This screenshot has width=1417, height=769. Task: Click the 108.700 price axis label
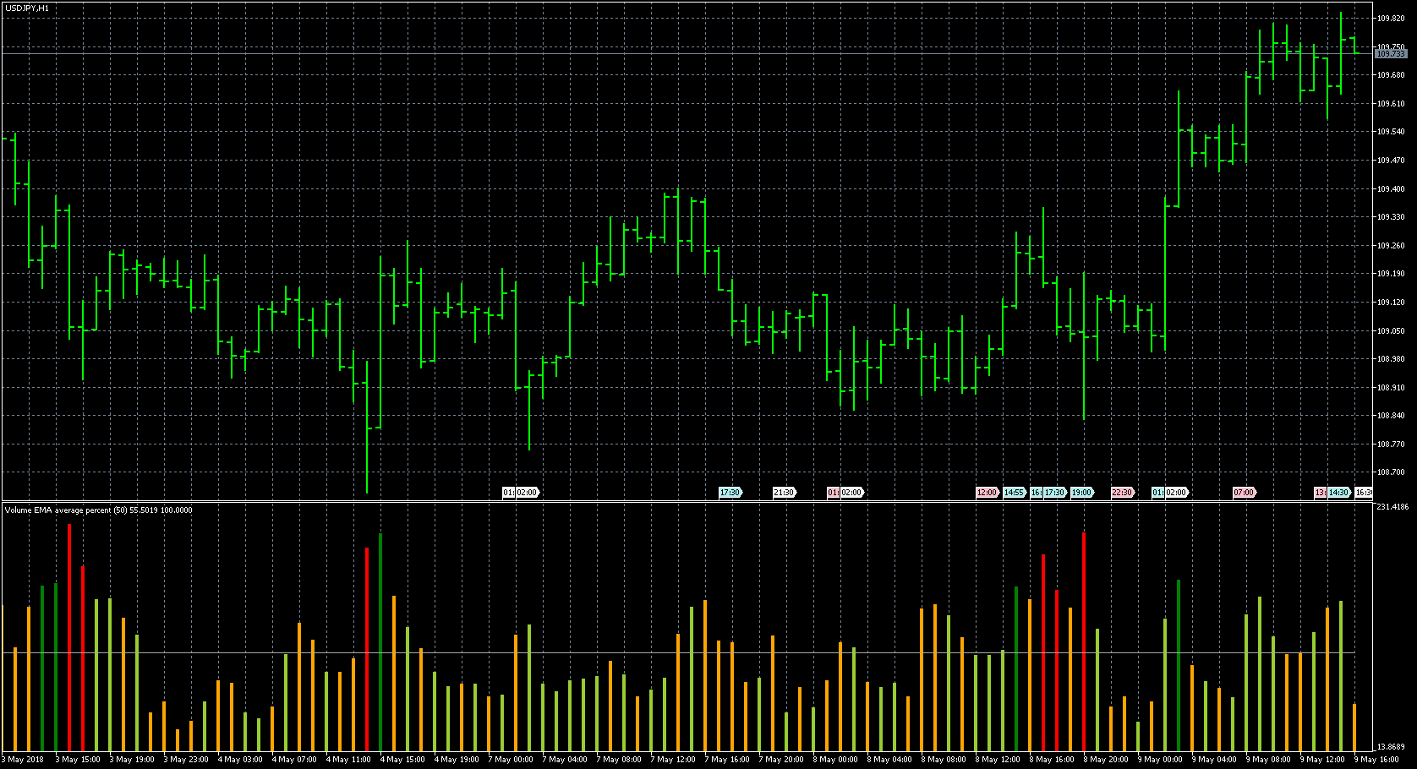coord(1391,472)
